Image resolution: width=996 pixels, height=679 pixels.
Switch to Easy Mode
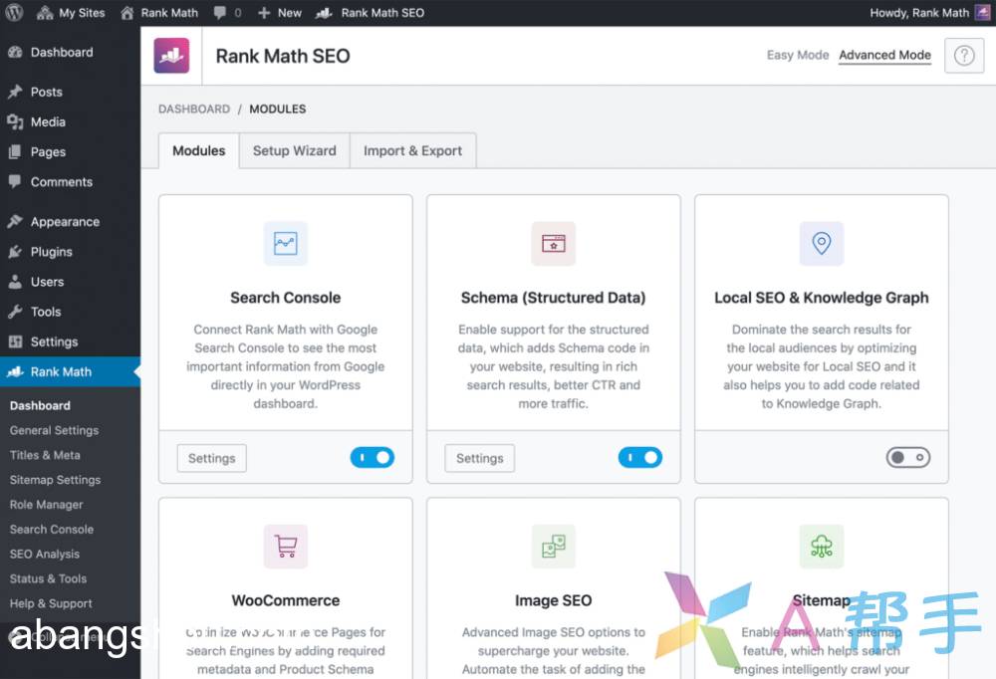797,56
